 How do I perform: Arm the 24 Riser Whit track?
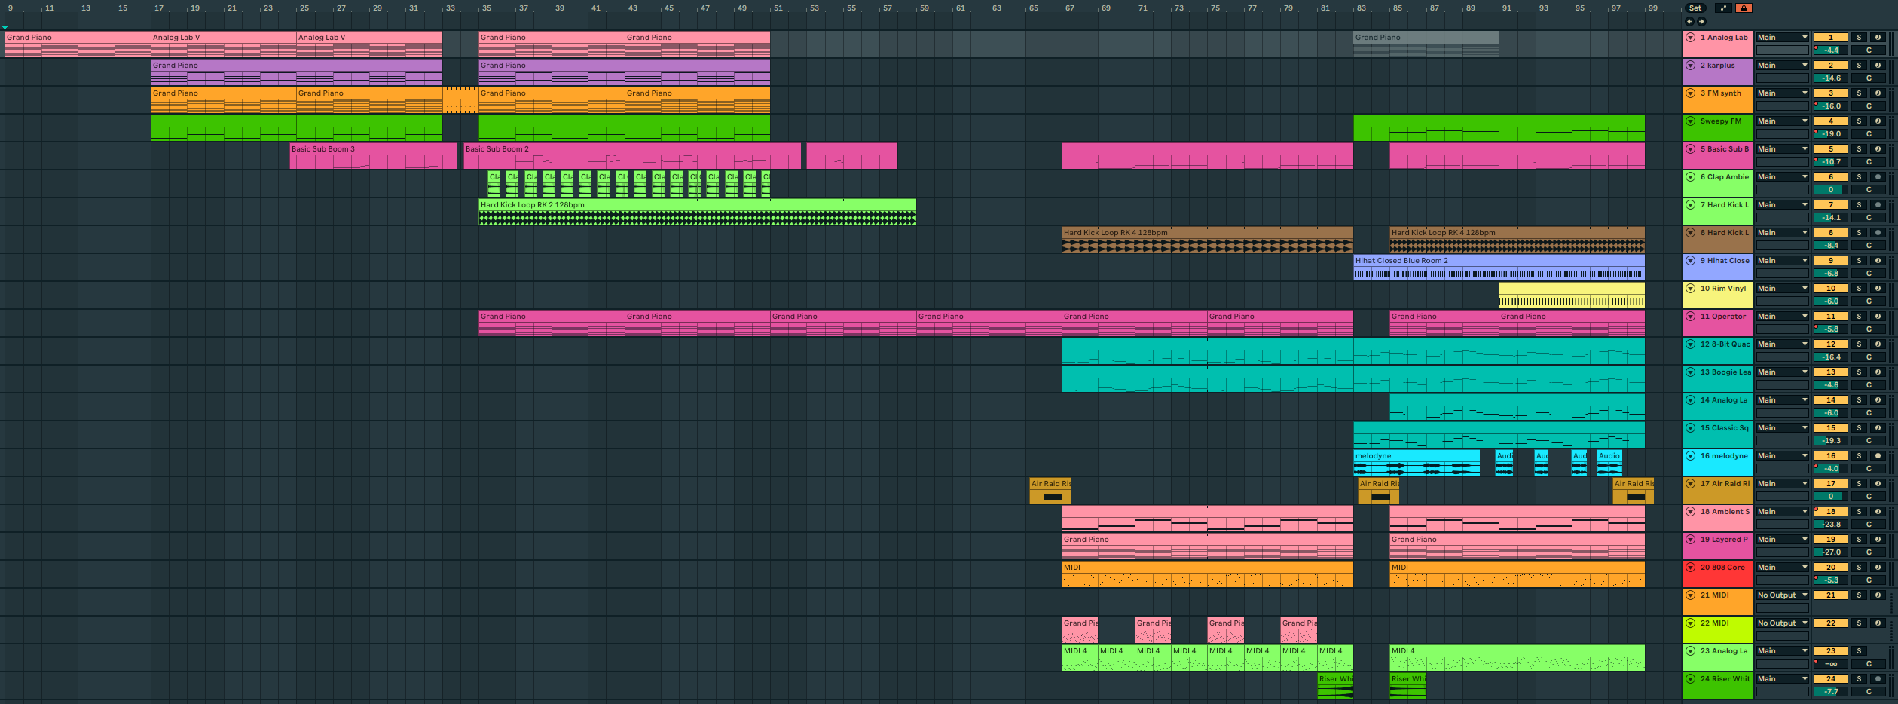point(1878,679)
